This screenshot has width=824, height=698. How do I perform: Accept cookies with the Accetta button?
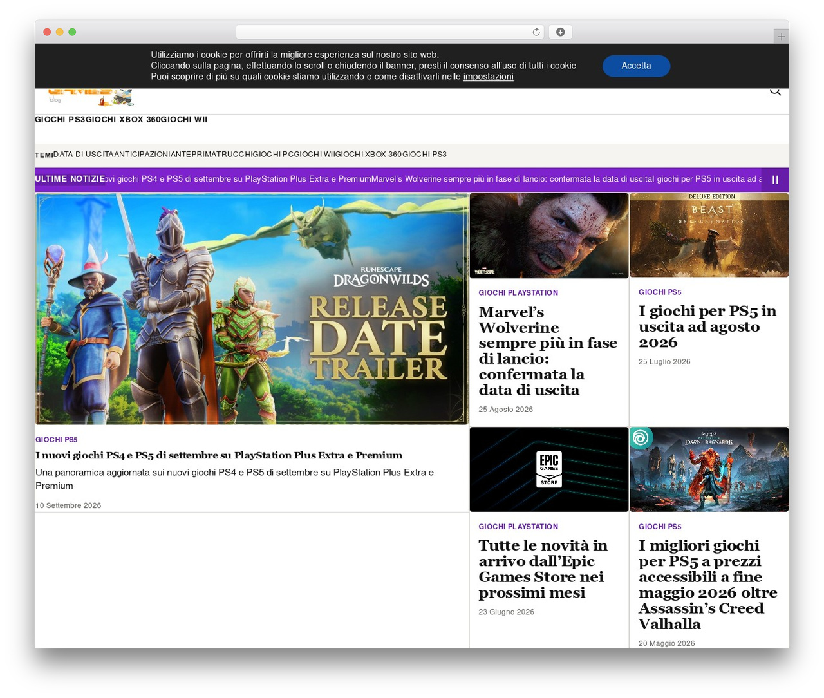click(636, 66)
